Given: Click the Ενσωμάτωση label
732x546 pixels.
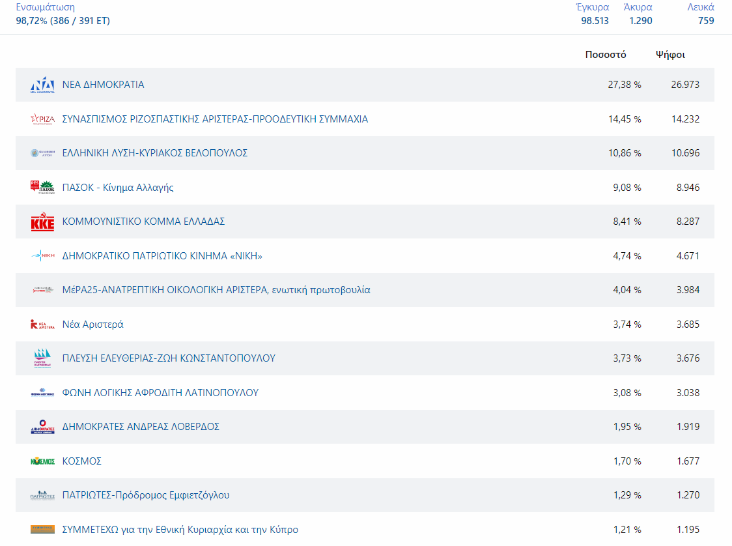Looking at the screenshot, I should [x=46, y=7].
